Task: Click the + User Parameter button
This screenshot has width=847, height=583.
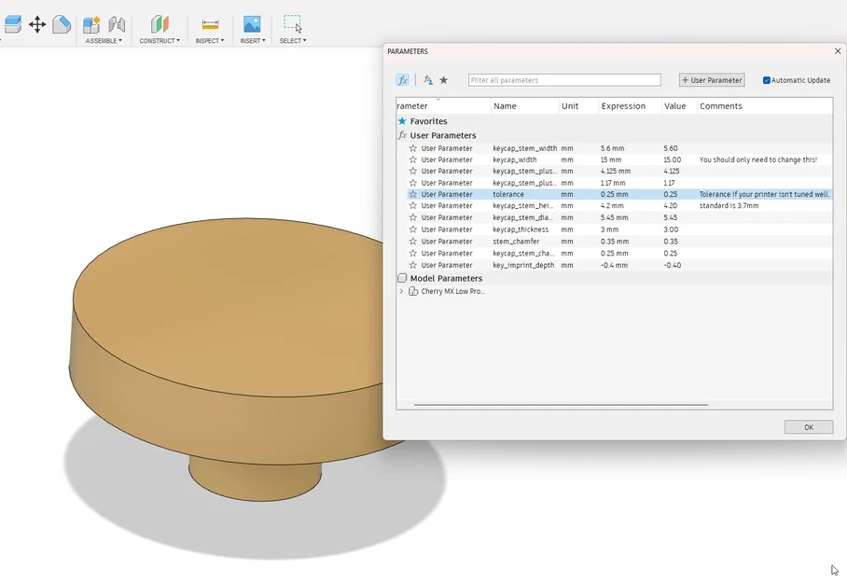Action: click(x=712, y=80)
